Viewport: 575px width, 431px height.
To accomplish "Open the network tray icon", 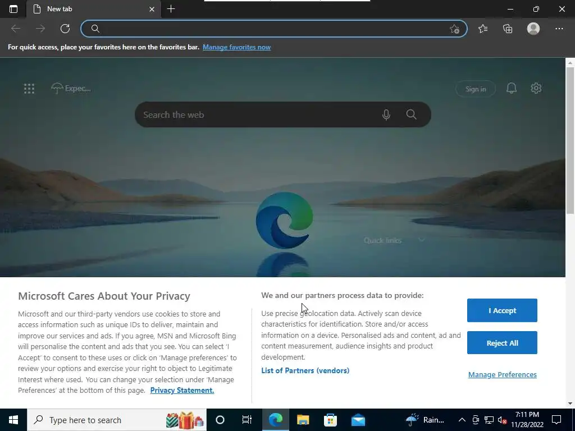I will pos(489,420).
